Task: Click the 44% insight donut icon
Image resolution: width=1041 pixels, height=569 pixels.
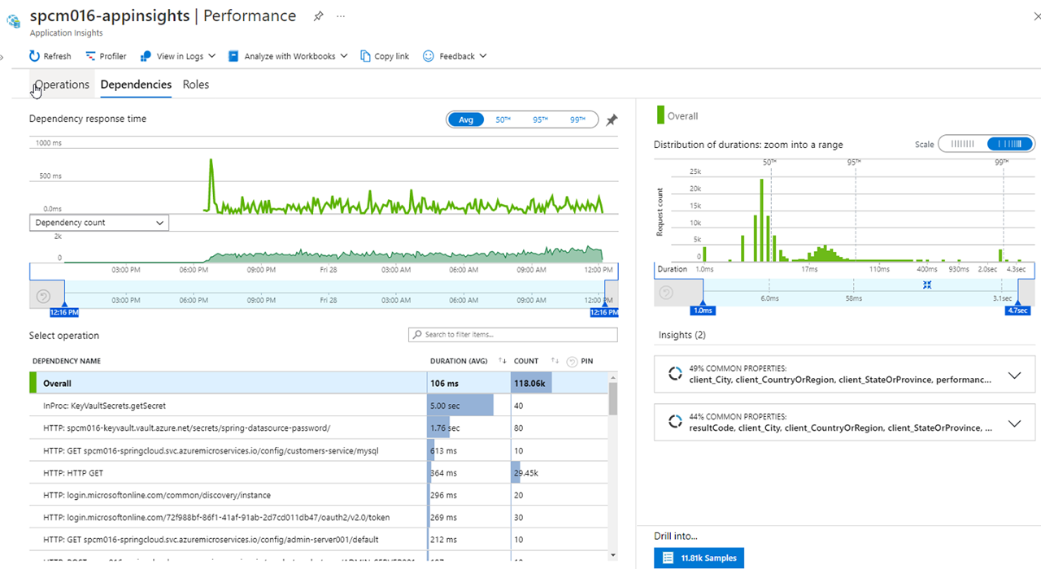Action: tap(674, 422)
